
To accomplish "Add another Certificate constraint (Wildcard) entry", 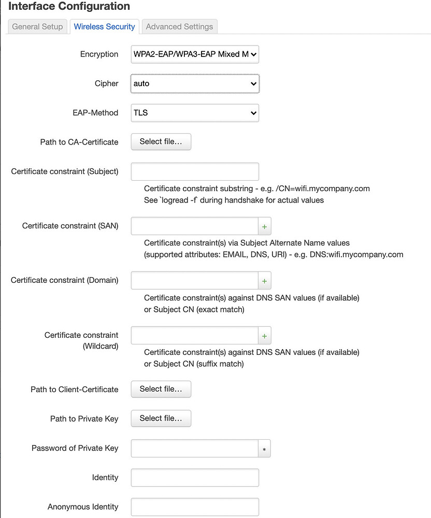I will (x=264, y=335).
